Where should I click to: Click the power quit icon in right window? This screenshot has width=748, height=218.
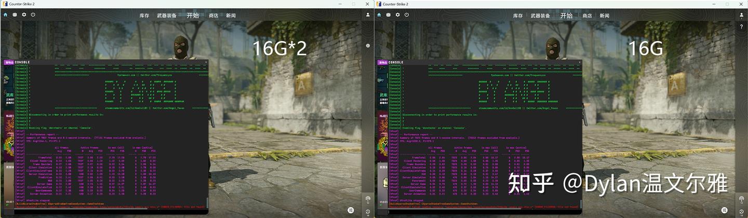tap(407, 15)
